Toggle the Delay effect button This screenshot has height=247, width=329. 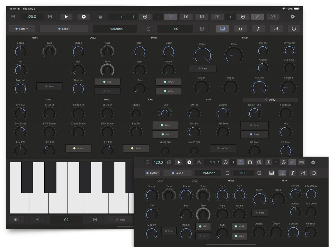coord(270,100)
